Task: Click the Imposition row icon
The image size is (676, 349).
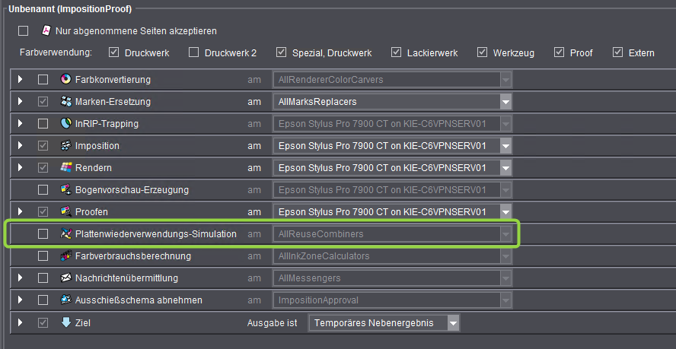Action: tap(65, 146)
